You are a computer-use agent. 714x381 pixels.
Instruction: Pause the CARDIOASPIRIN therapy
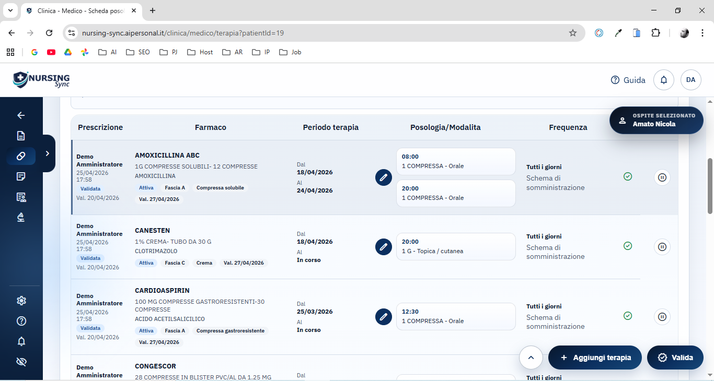click(x=662, y=317)
